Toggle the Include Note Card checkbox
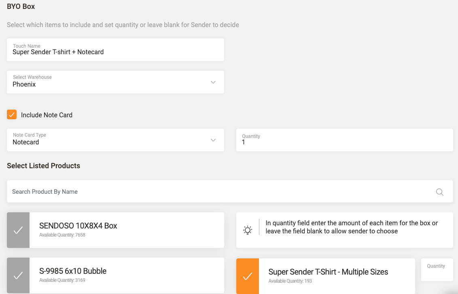 click(x=12, y=114)
